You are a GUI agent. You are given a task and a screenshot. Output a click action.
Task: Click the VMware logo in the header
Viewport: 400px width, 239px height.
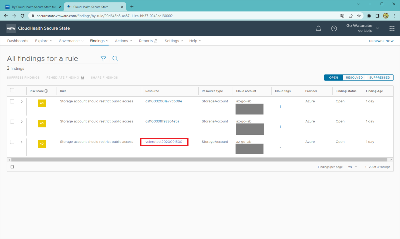pyautogui.click(x=11, y=28)
